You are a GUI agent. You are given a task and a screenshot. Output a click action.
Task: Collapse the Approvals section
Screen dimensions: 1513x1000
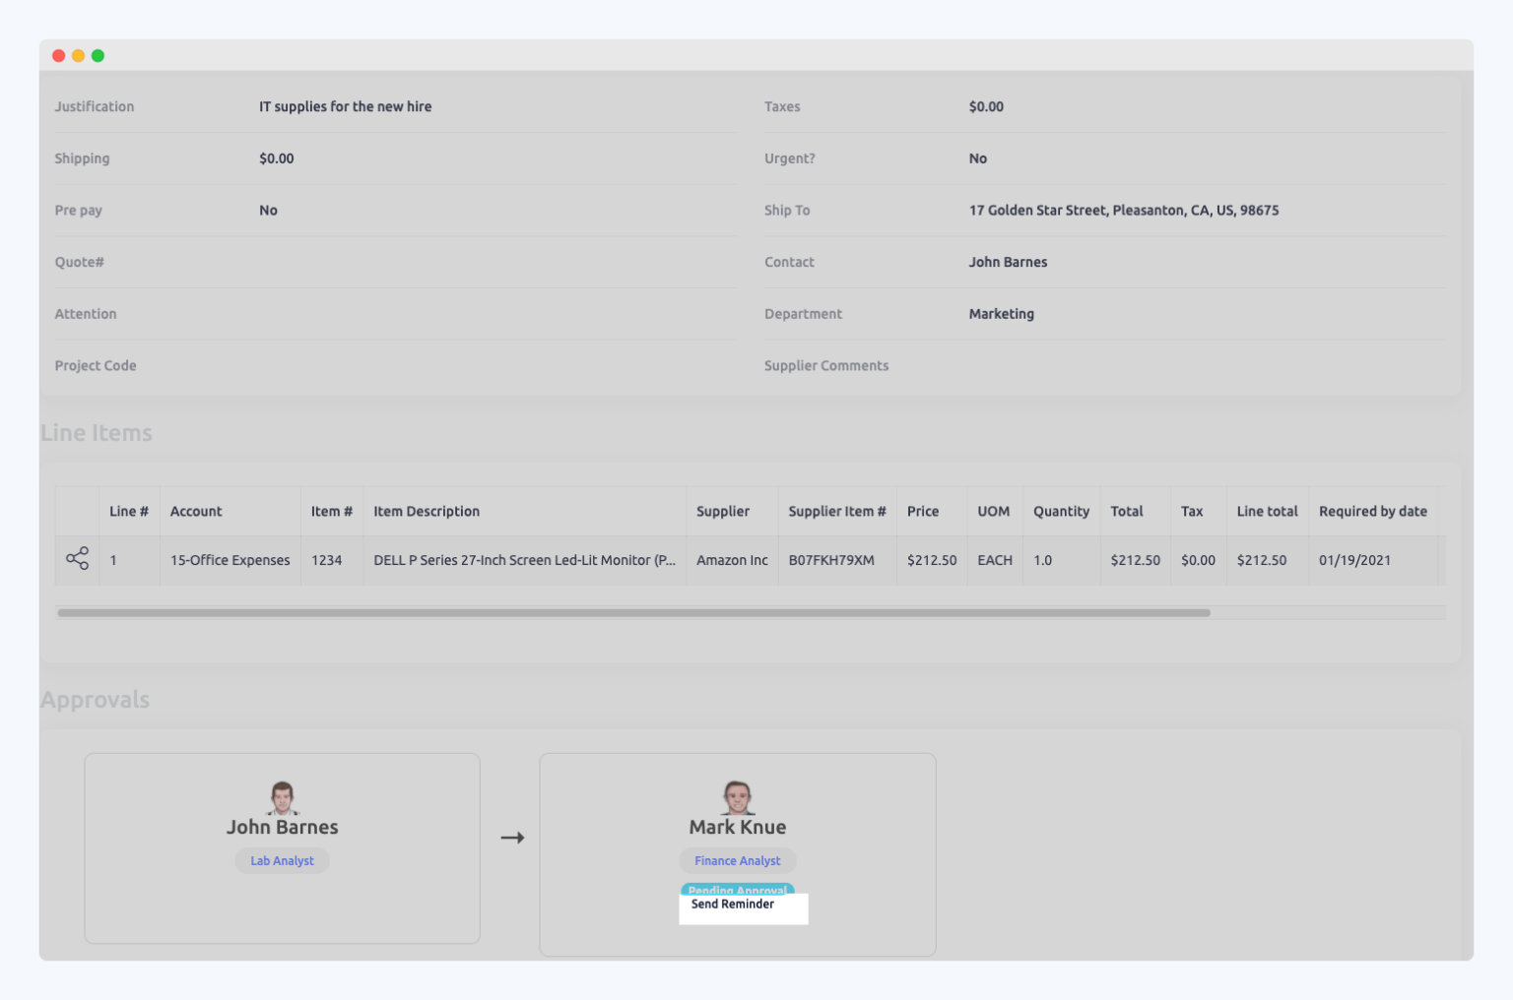tap(95, 700)
